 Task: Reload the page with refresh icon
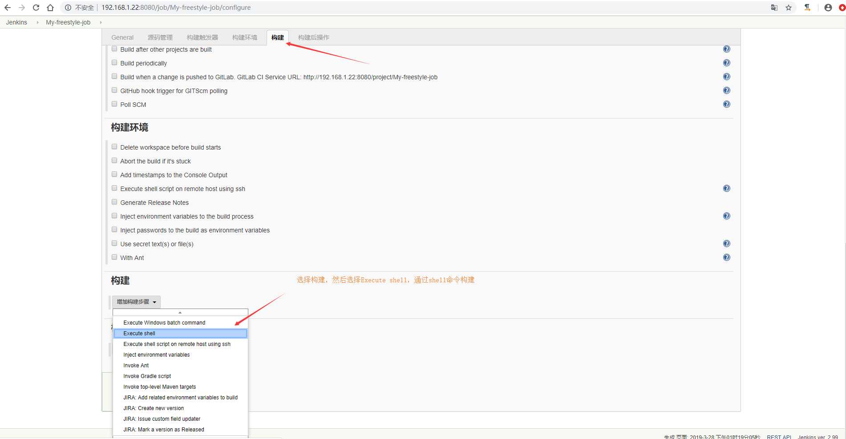click(36, 8)
